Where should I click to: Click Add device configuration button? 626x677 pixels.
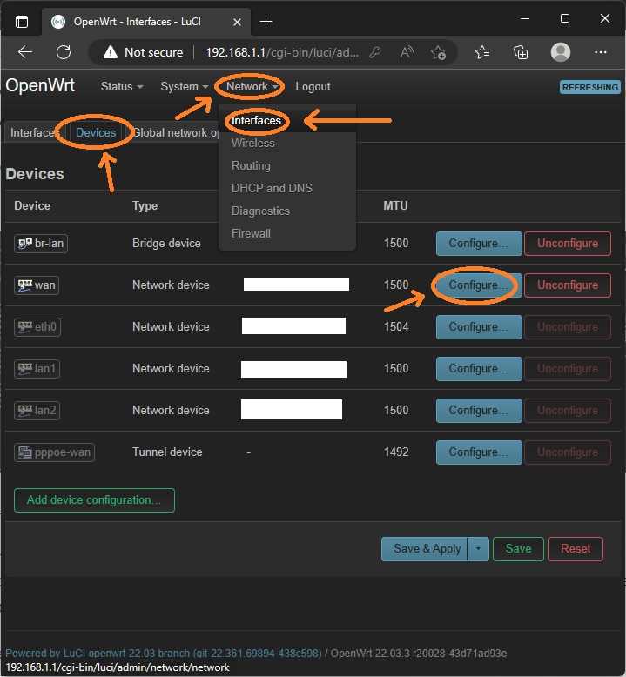[x=94, y=500]
